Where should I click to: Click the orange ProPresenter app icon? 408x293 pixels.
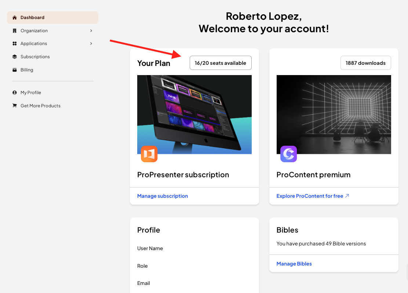tap(149, 154)
